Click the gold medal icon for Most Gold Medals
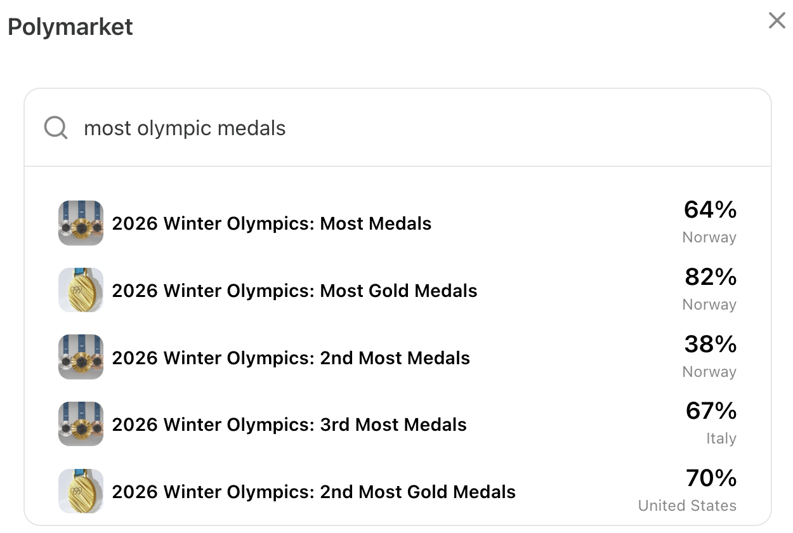 pos(81,290)
